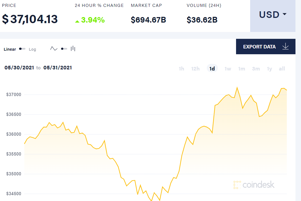Click the CoinDesk watermark logo
The height and width of the screenshot is (201, 301).
pos(254,184)
